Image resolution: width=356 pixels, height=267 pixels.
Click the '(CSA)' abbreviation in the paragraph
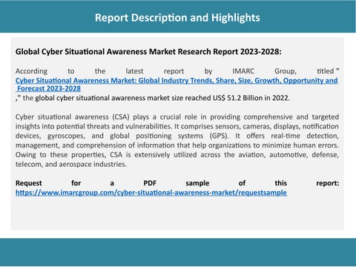coord(121,117)
